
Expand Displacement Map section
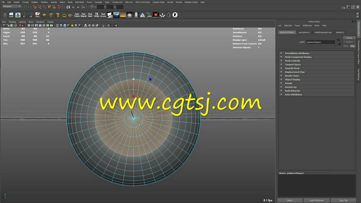coord(317,72)
